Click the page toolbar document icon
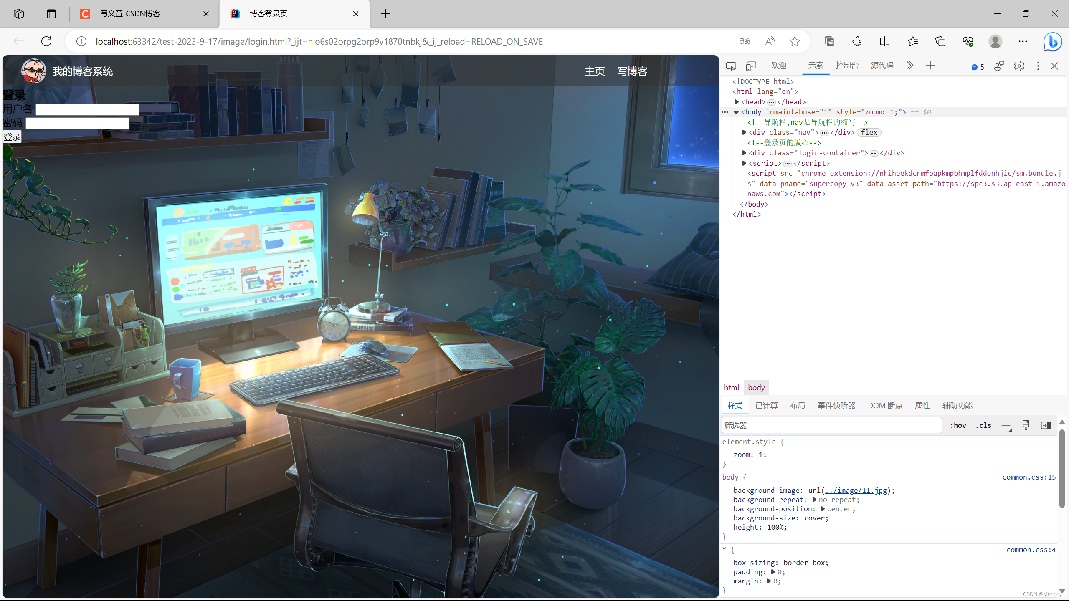The width and height of the screenshot is (1069, 601). (829, 41)
